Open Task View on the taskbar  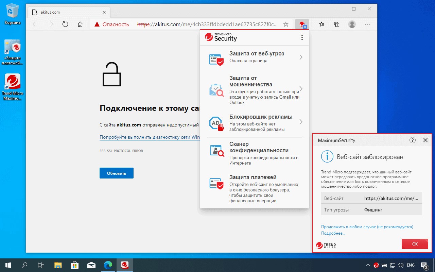tap(40, 265)
